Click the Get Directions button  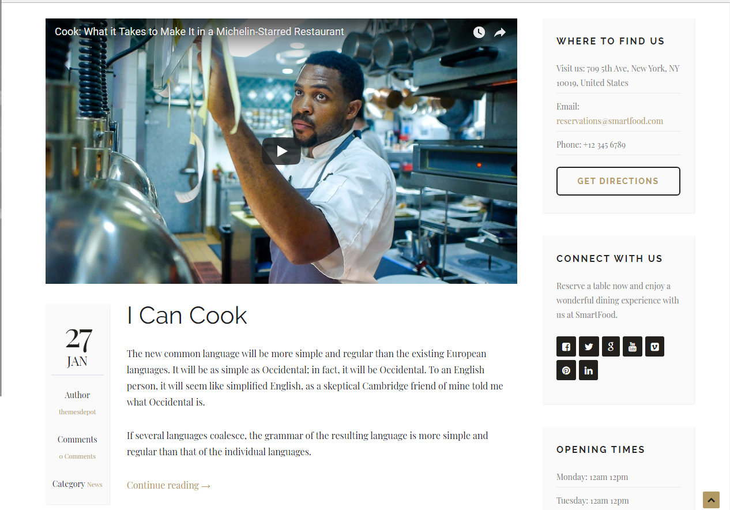coord(618,181)
